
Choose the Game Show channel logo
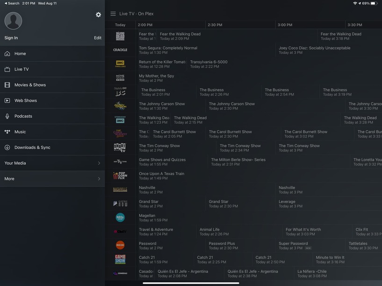[x=120, y=259]
